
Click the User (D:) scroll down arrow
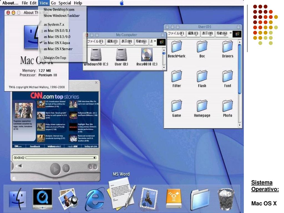coord(240,125)
